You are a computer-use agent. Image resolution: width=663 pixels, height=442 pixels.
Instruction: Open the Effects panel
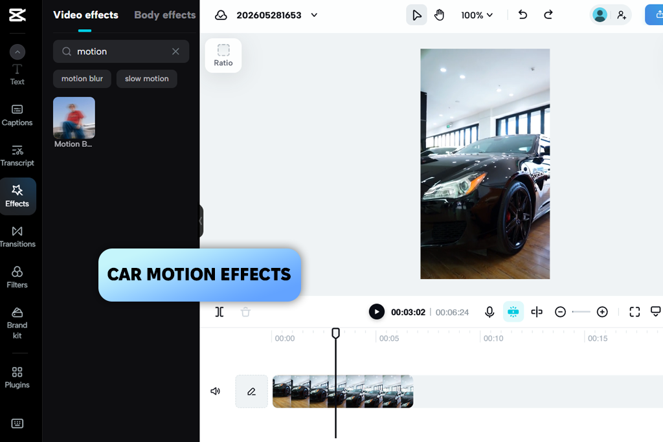pyautogui.click(x=17, y=197)
